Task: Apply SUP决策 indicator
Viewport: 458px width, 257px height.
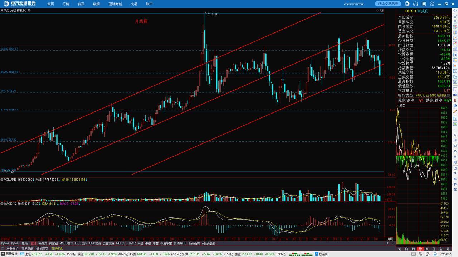Action: coord(95,243)
